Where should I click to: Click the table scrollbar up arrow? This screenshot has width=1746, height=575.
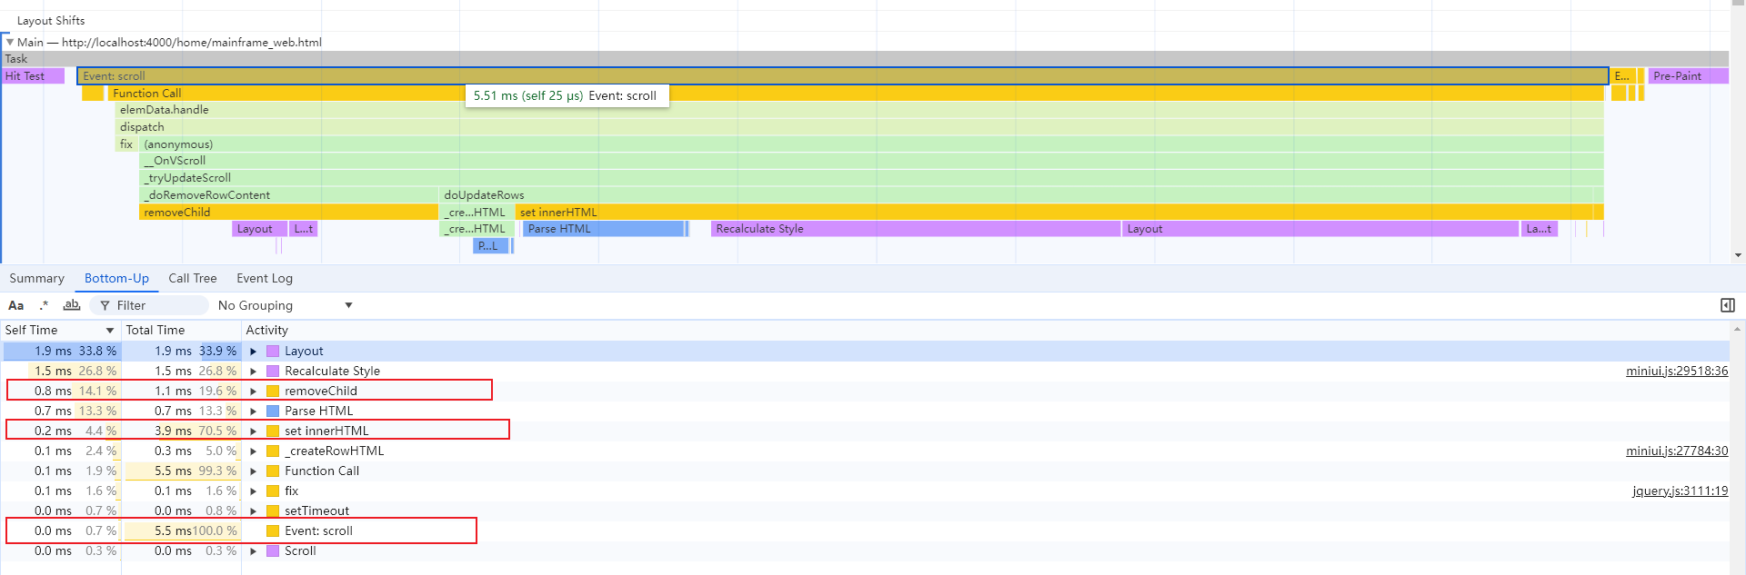(x=1738, y=329)
